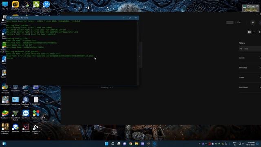Screen dimensions: 261x147
Task: Expand the TYPES filter section
Action: point(250,78)
